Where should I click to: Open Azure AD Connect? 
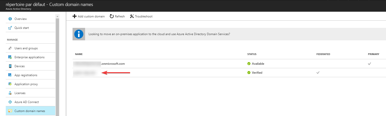[30, 102]
